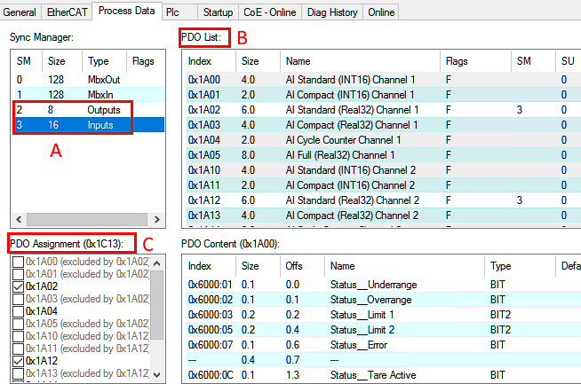Check the 0x1A00 PDO assignment checkbox
This screenshot has height=384, width=581.
pos(17,262)
